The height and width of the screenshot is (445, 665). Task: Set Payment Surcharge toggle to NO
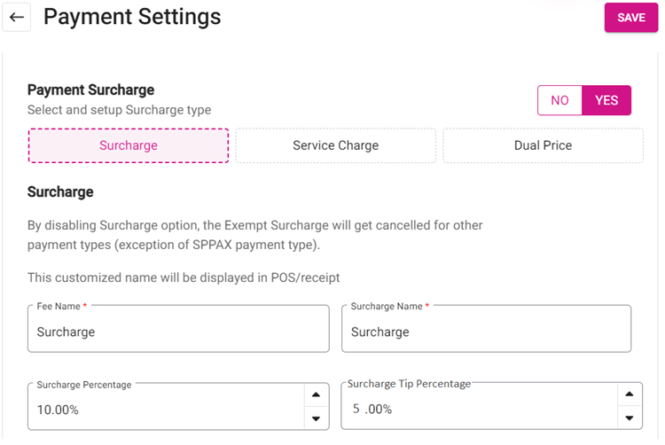click(x=559, y=100)
